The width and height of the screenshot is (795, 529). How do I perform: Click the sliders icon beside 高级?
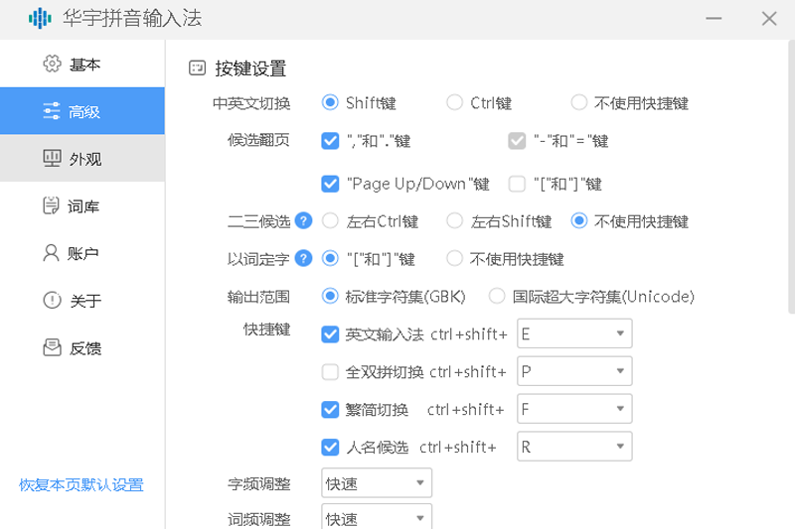[52, 112]
